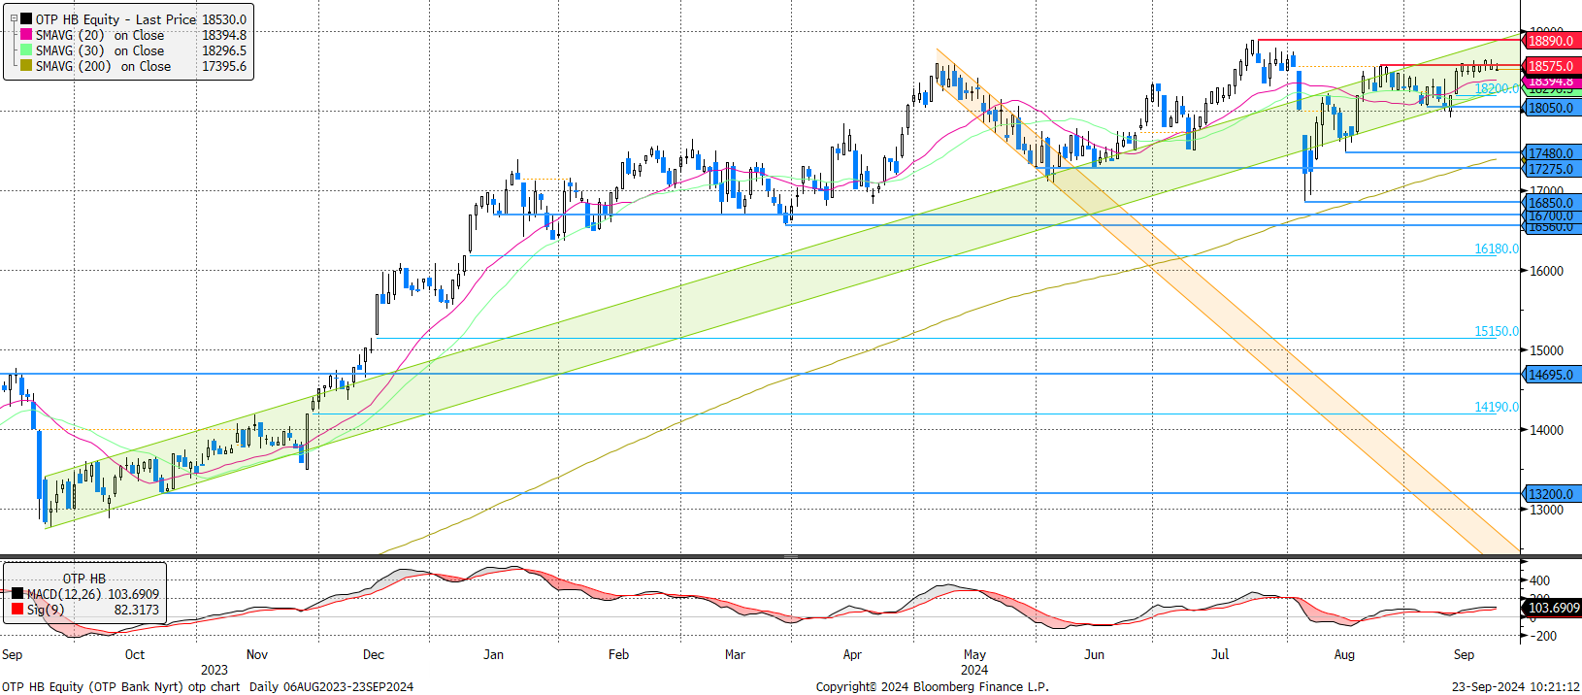The height and width of the screenshot is (695, 1582).
Task: Select 'SMAVG (30) on Close' legend entry
Action: (100, 50)
